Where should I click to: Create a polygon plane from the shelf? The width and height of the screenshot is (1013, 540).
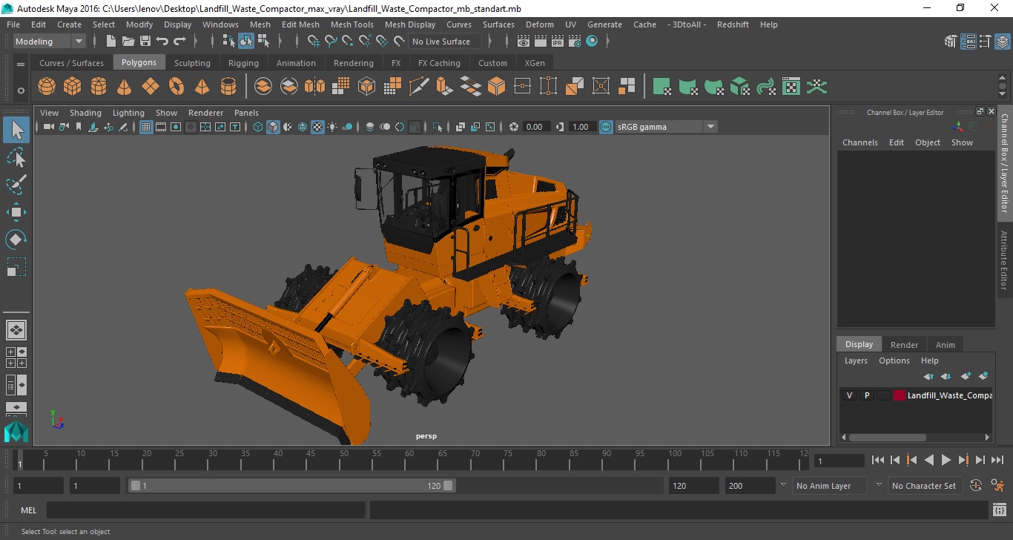(151, 87)
